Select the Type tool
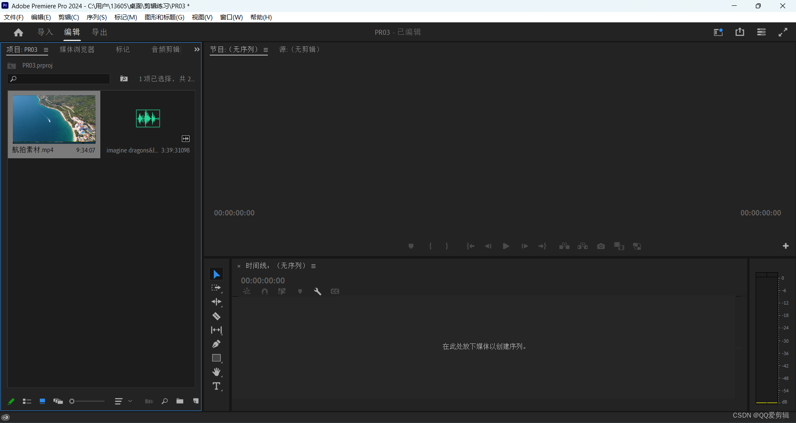 (x=216, y=386)
